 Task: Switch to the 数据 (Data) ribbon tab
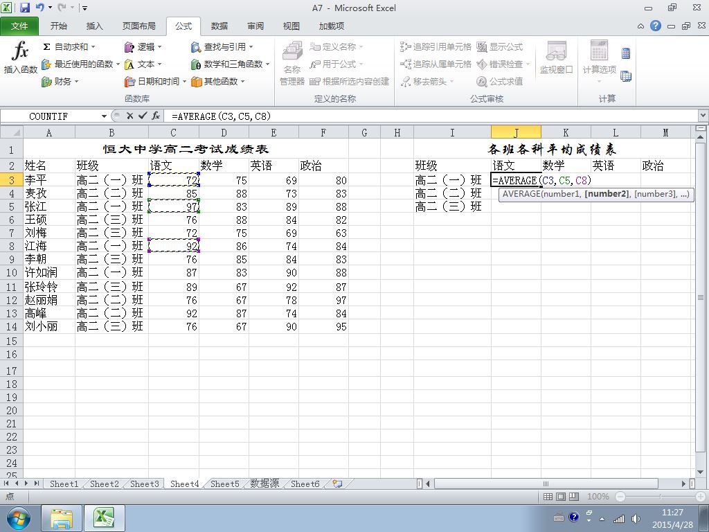coord(219,26)
